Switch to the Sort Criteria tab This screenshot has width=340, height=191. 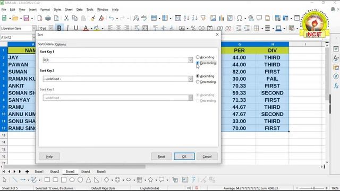(46, 44)
